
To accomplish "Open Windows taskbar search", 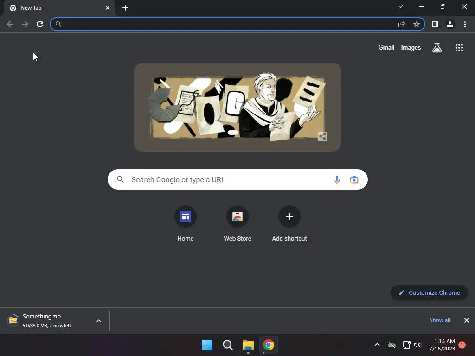I will pos(227,345).
